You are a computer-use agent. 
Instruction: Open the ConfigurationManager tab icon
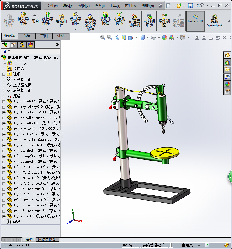pos(22,45)
